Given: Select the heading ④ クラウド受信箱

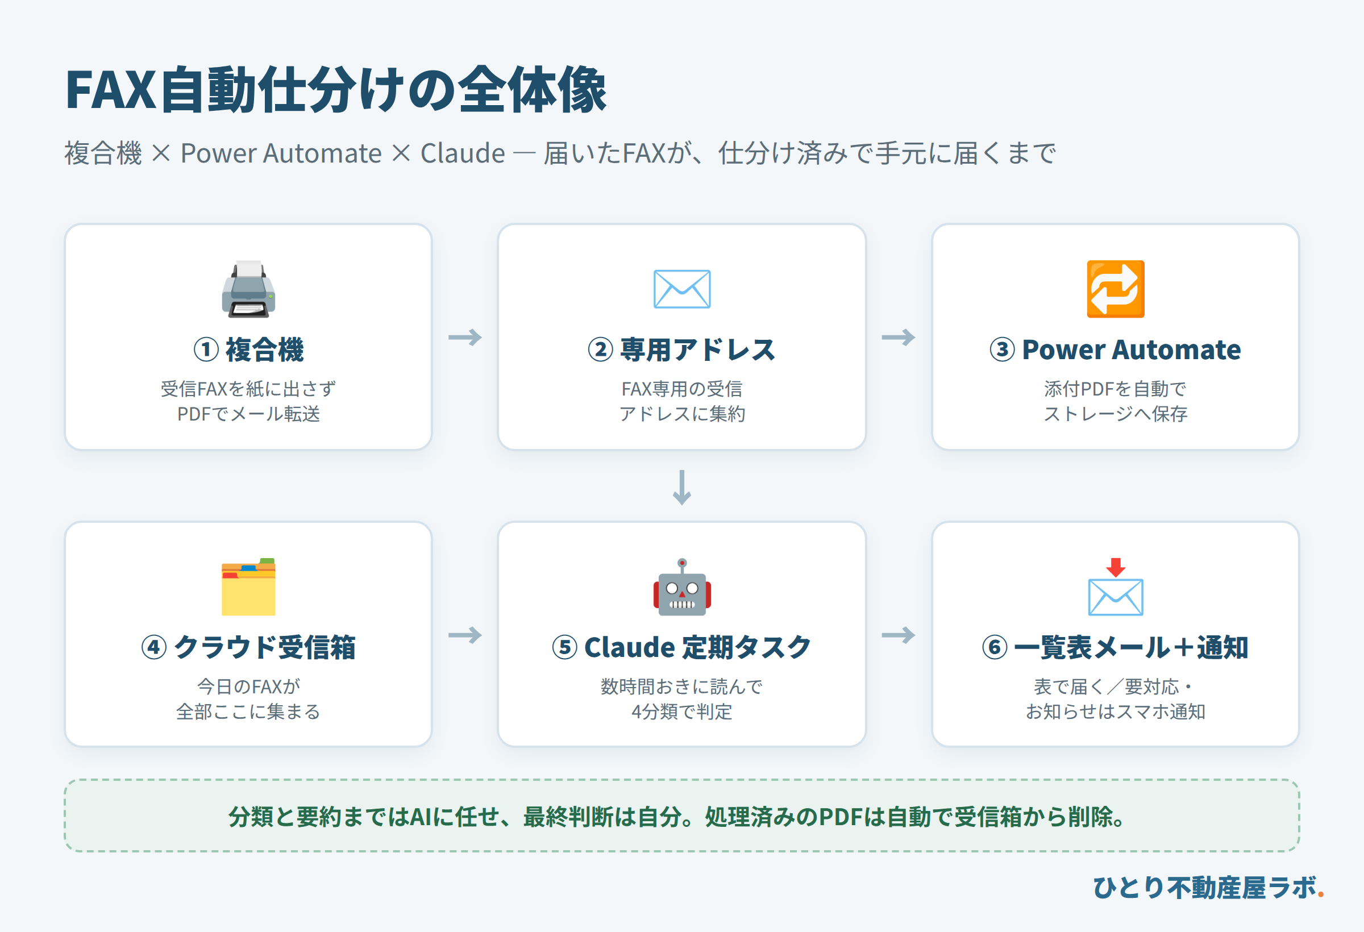Looking at the screenshot, I should click(248, 647).
